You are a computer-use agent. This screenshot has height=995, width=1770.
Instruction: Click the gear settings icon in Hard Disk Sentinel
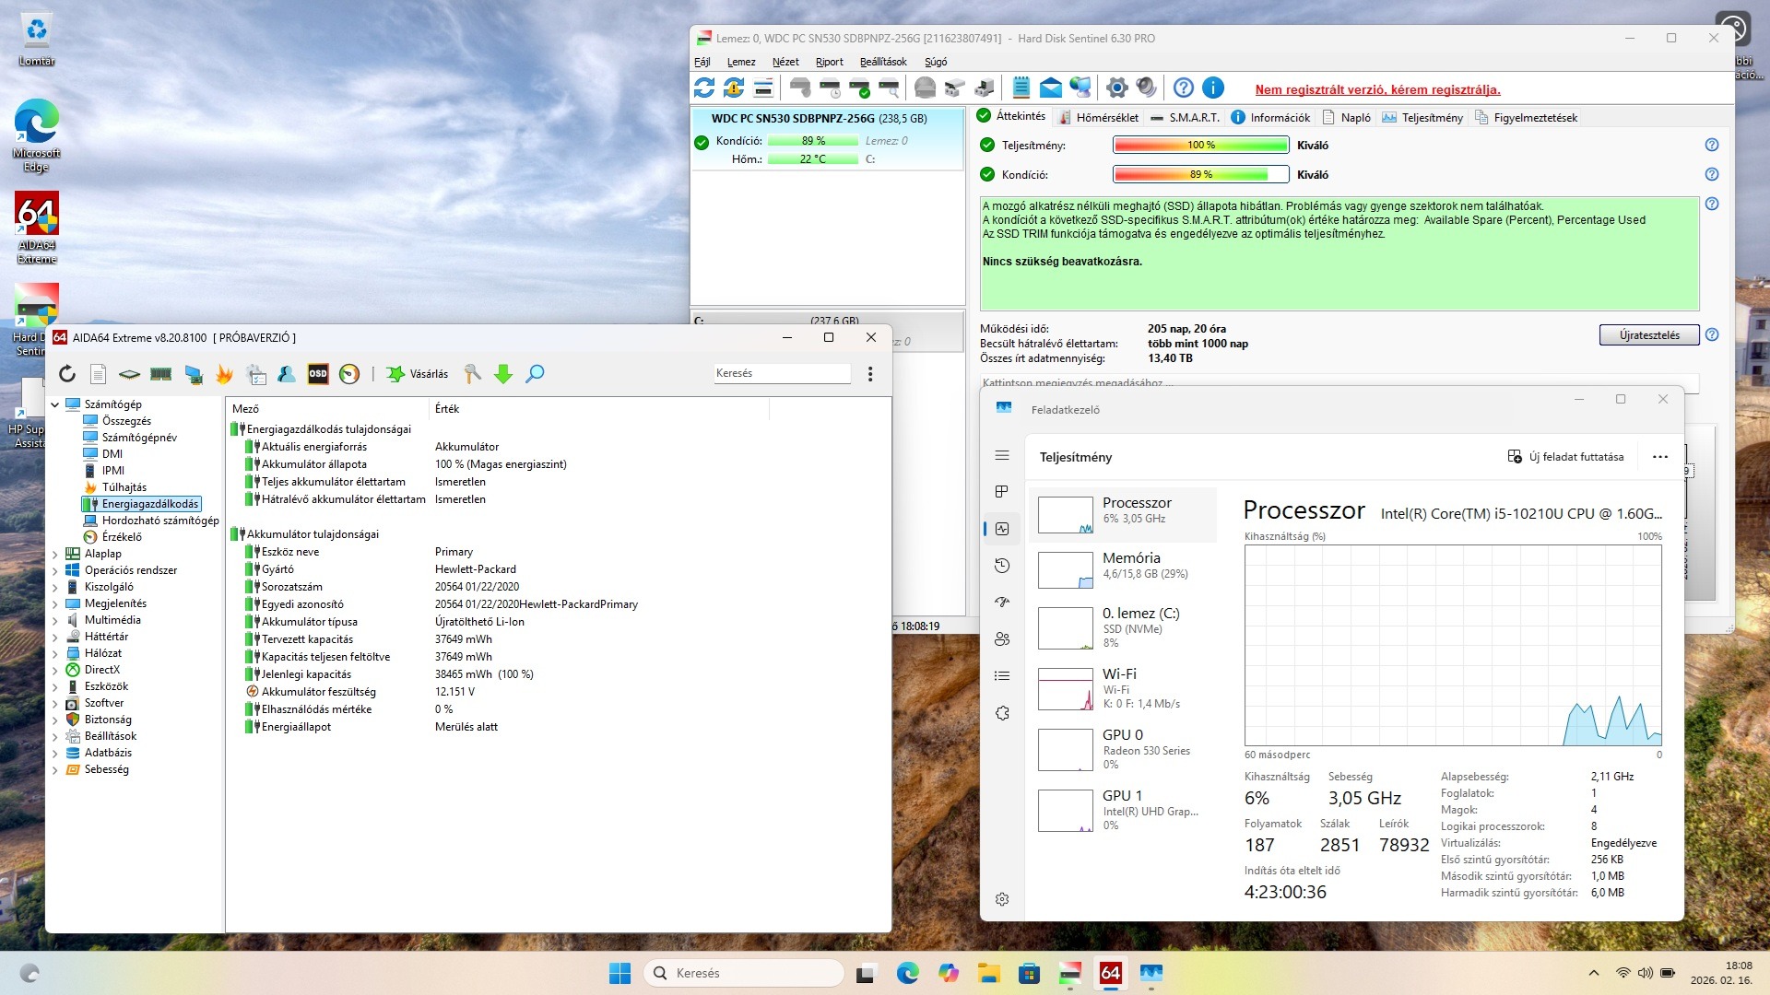click(1116, 88)
